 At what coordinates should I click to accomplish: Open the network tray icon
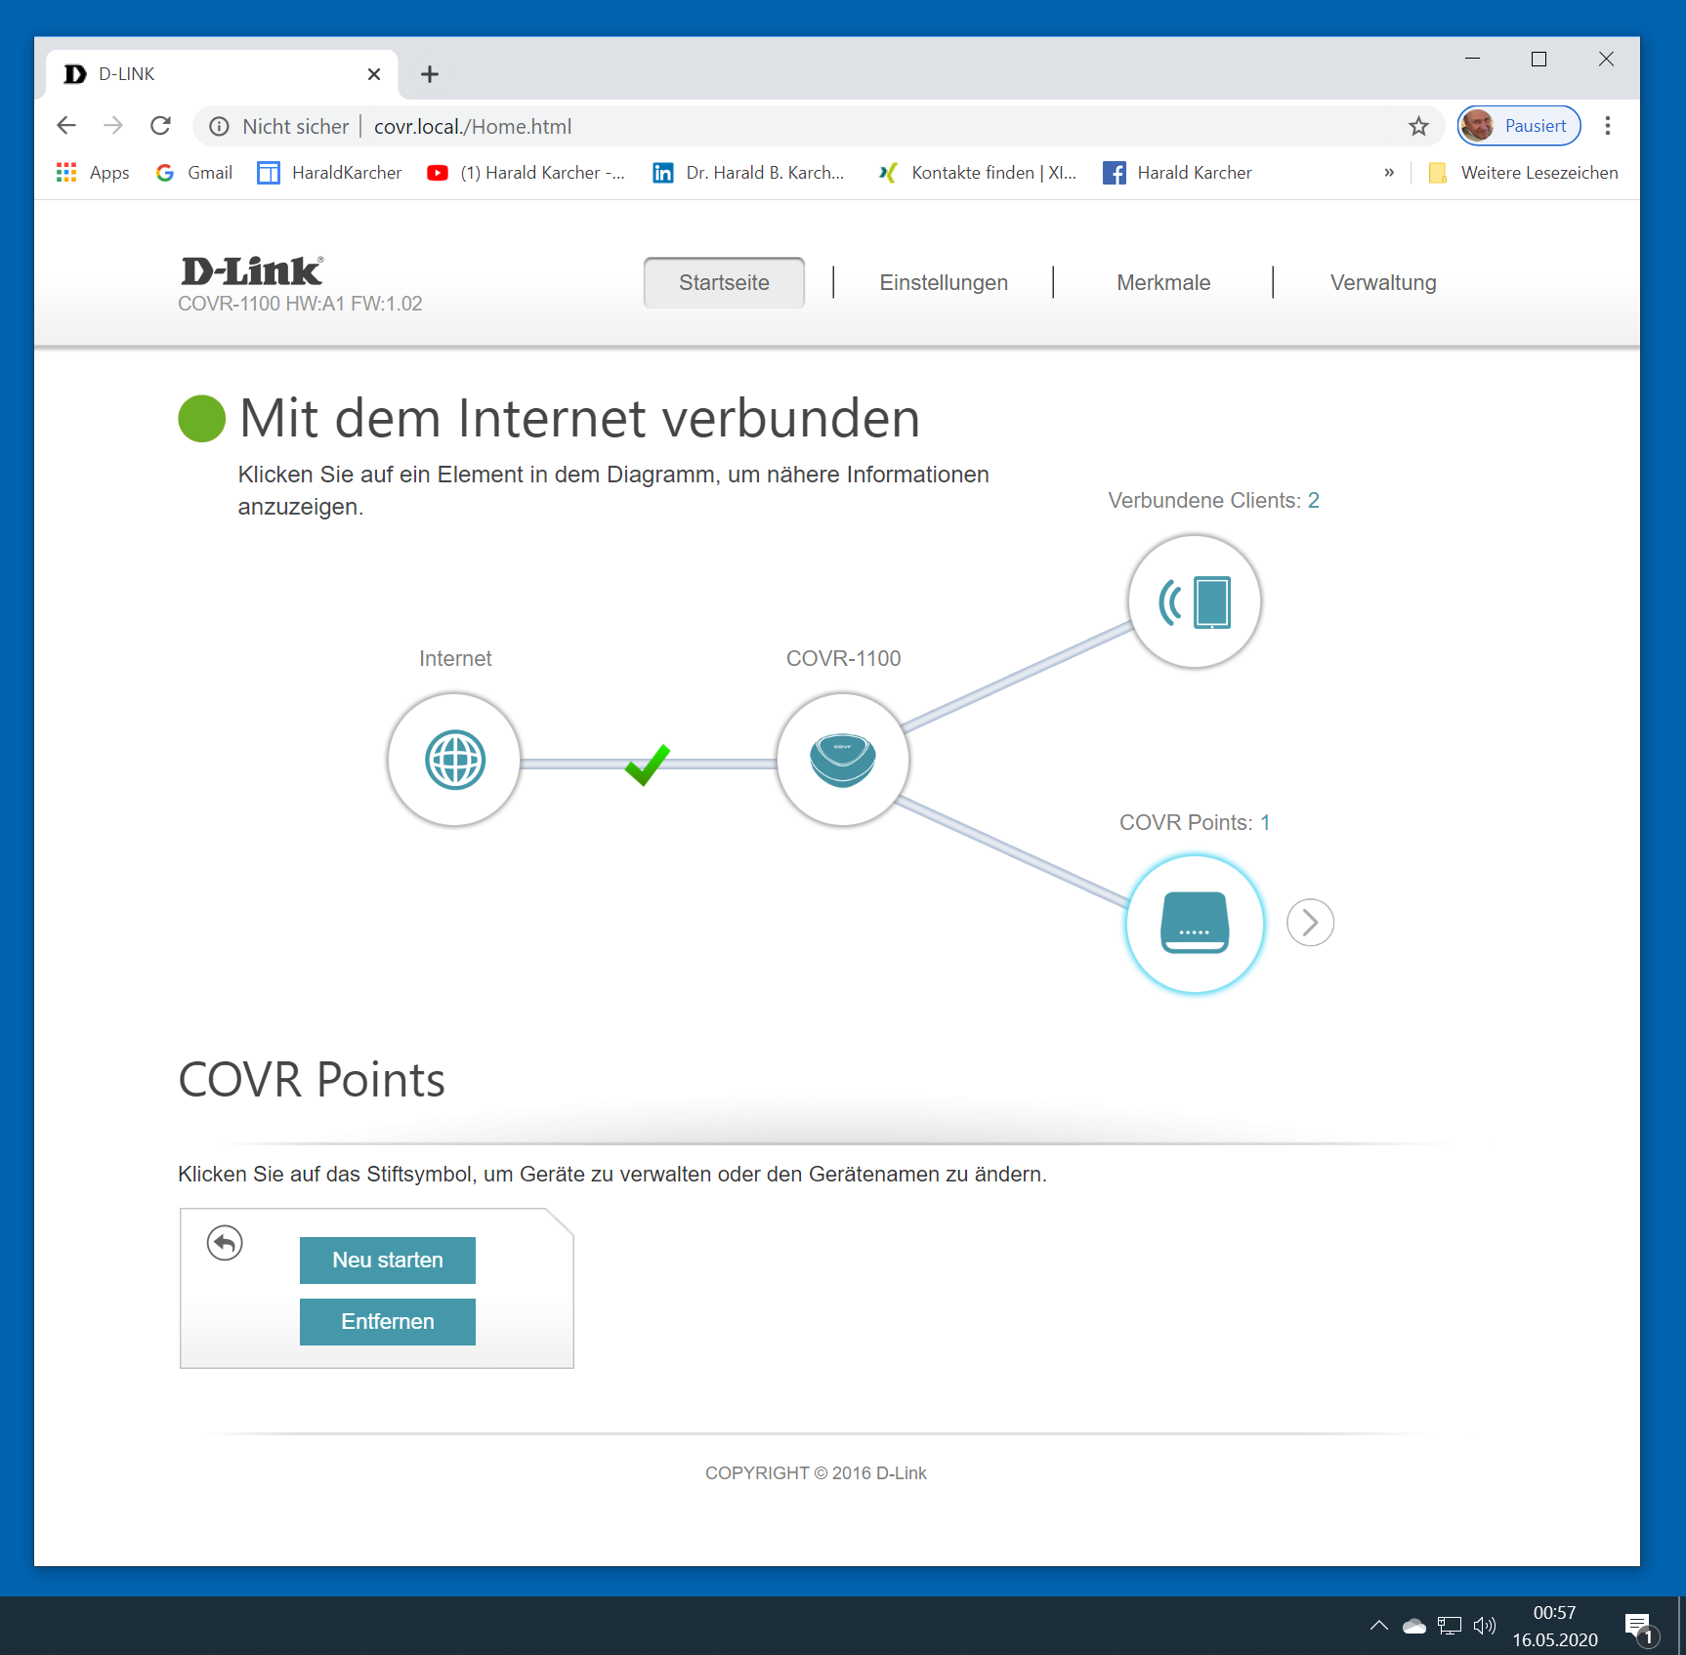click(1450, 1626)
